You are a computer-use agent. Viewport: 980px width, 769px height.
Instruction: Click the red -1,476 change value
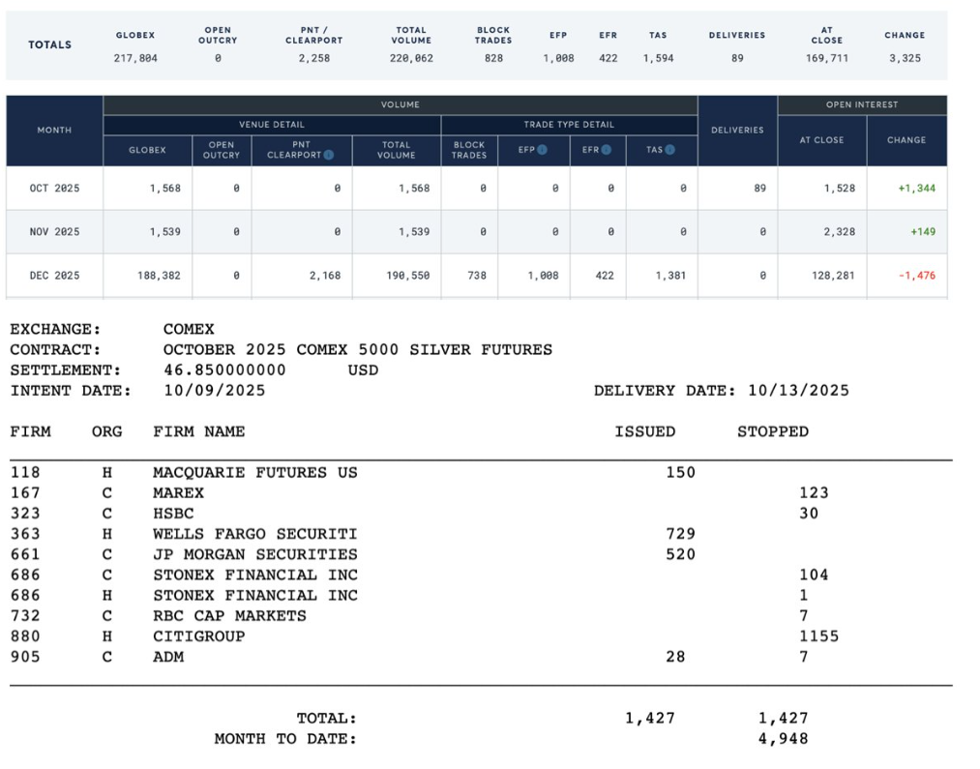pyautogui.click(x=916, y=276)
